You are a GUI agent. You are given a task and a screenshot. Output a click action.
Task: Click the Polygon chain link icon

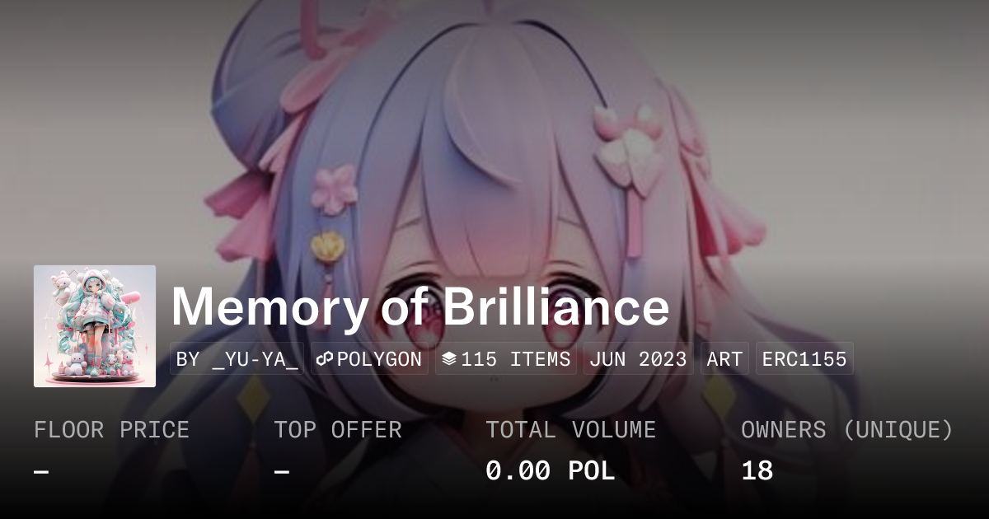325,359
